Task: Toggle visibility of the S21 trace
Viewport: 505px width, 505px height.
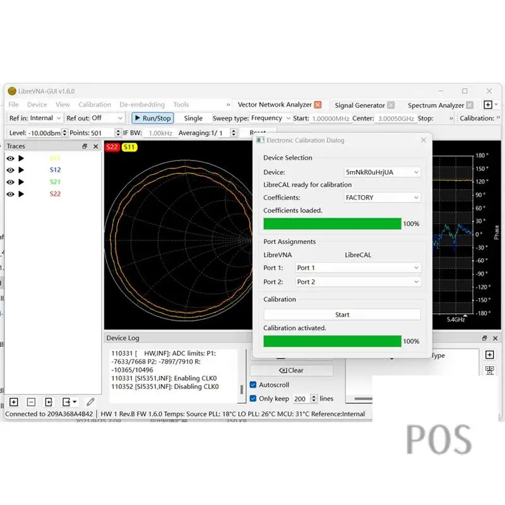Action: click(x=10, y=182)
